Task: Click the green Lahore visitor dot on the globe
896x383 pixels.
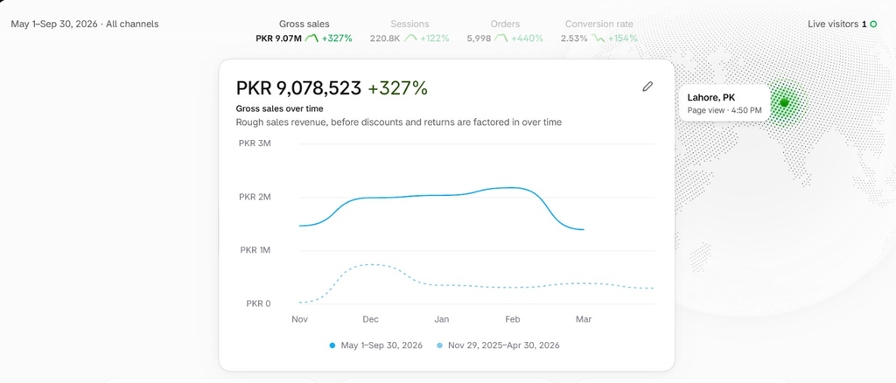Action: (785, 102)
